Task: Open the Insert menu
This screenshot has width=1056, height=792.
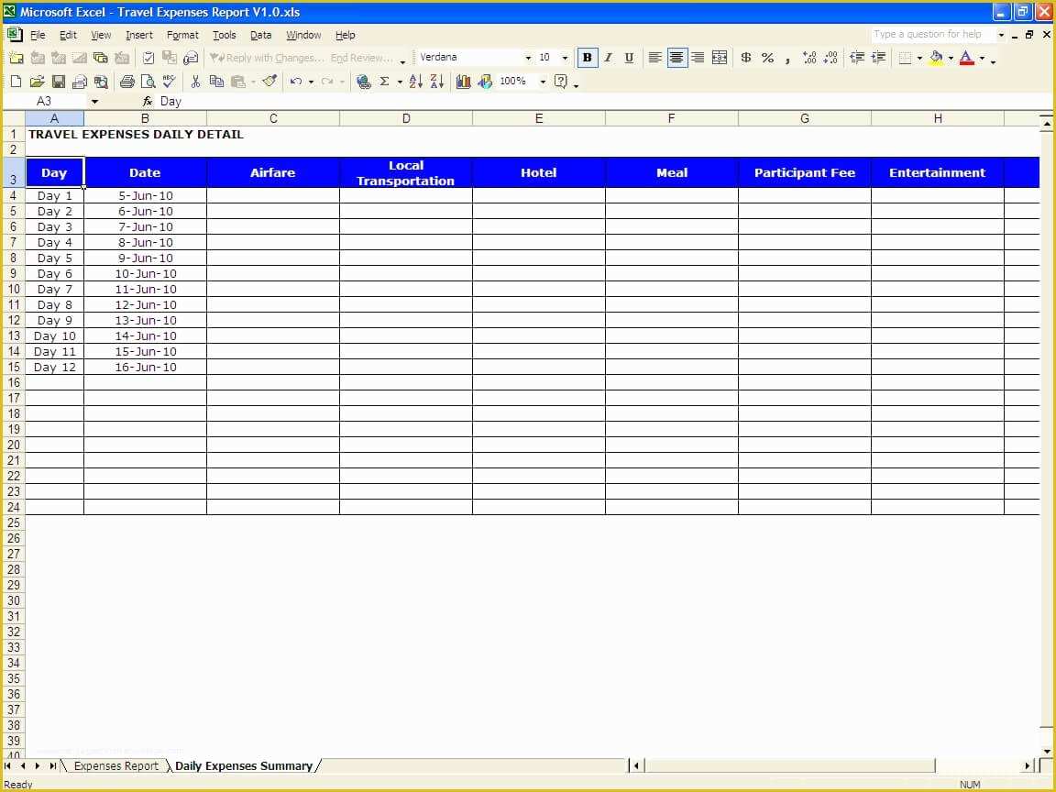Action: (x=138, y=35)
